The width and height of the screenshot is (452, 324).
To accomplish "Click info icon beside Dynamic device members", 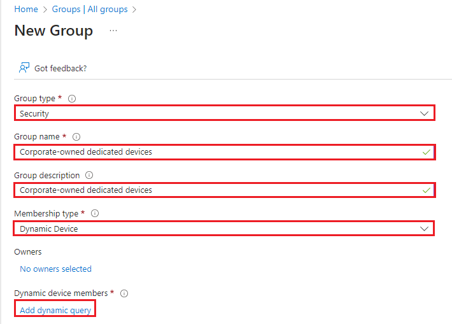I will click(x=124, y=293).
